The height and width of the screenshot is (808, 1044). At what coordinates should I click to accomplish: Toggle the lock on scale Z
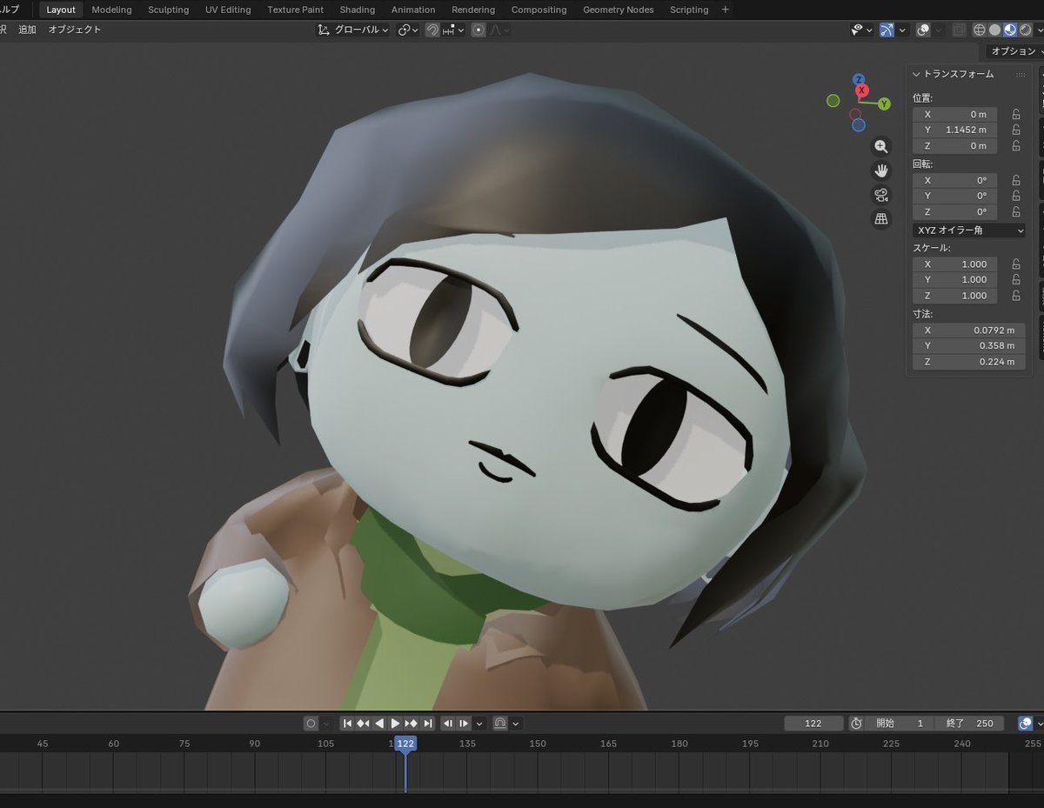tap(1016, 296)
